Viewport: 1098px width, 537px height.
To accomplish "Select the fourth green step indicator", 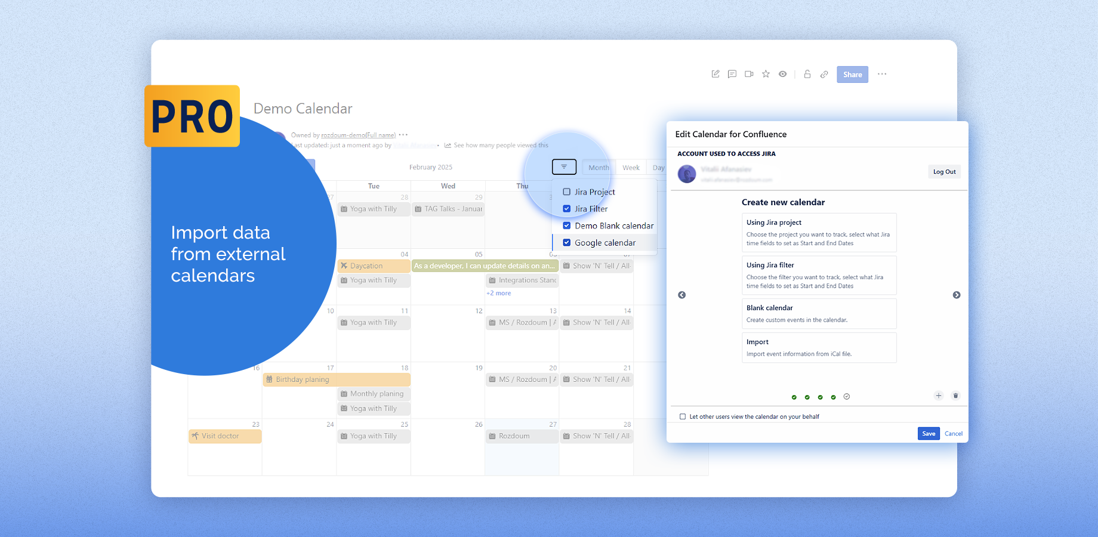I will click(834, 397).
